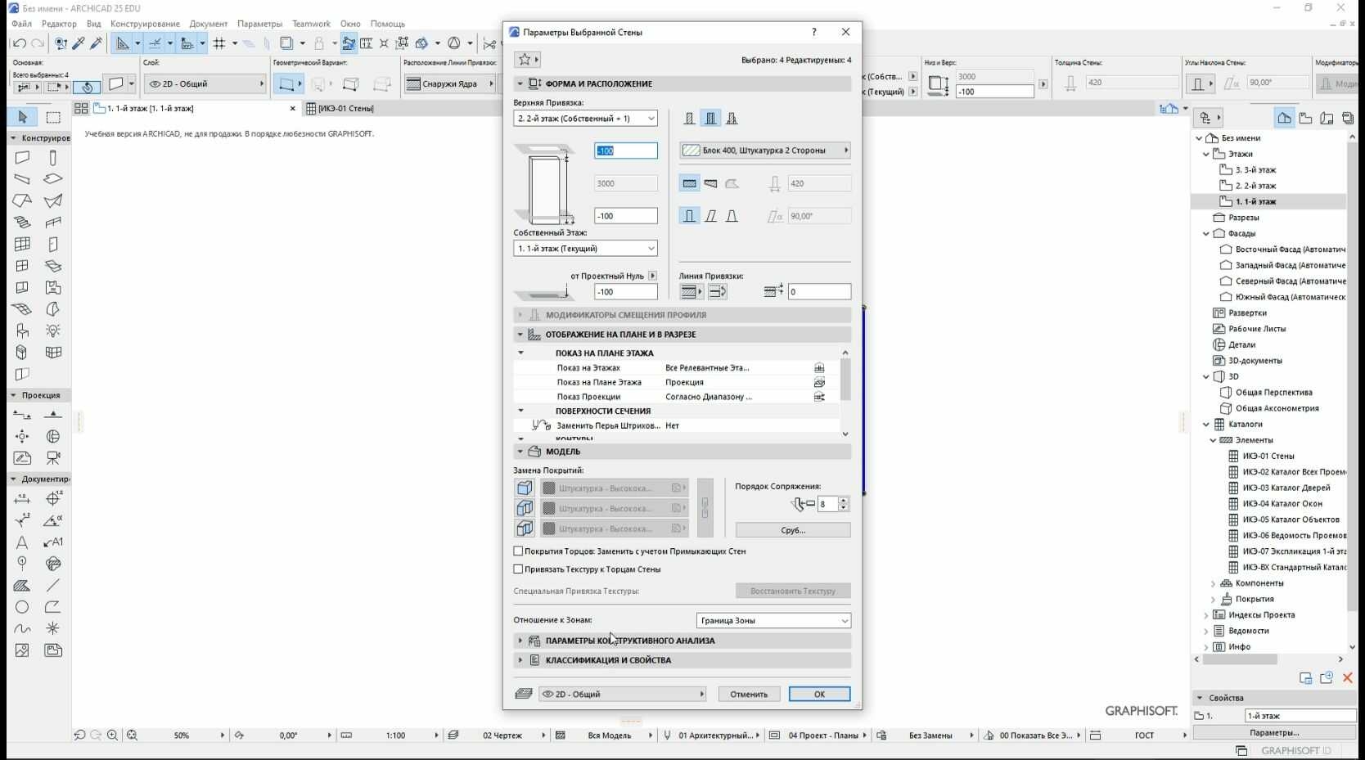1365x760 pixels.
Task: Collapse the Каталоги tree node
Action: pos(1205,425)
